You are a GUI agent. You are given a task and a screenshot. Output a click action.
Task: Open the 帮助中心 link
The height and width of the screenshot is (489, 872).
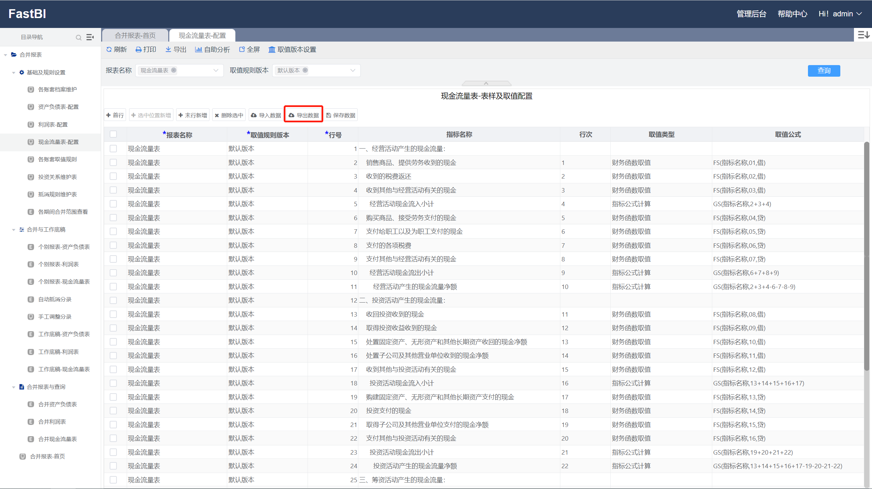click(x=792, y=14)
